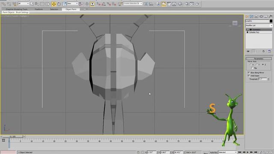Open Curve Editor icon
Image resolution: width=274 pixels, height=154 pixels.
pos(169,4)
